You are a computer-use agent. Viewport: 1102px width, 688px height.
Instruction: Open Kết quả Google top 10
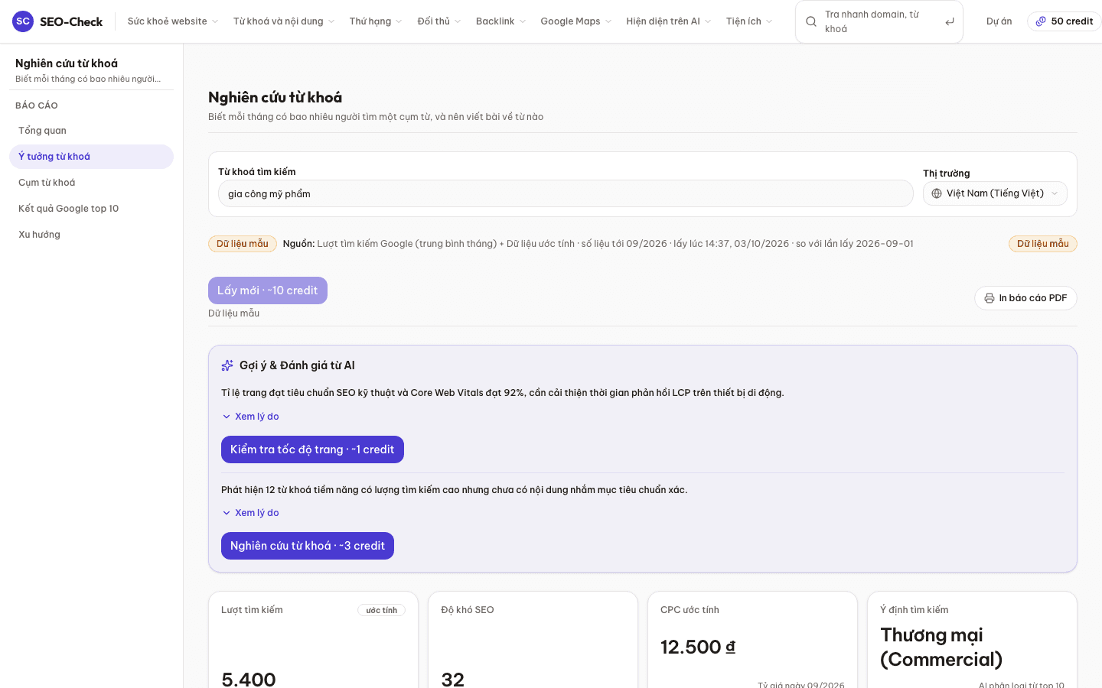[x=91, y=209]
